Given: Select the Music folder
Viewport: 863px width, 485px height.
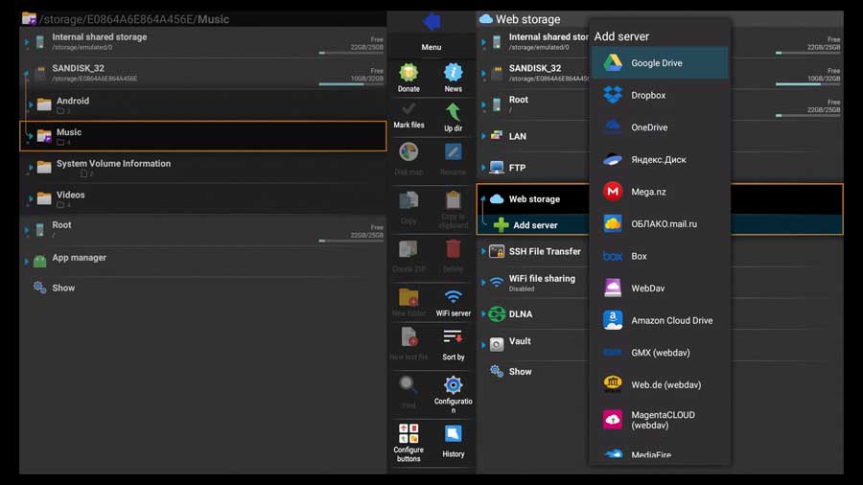Looking at the screenshot, I should point(203,136).
